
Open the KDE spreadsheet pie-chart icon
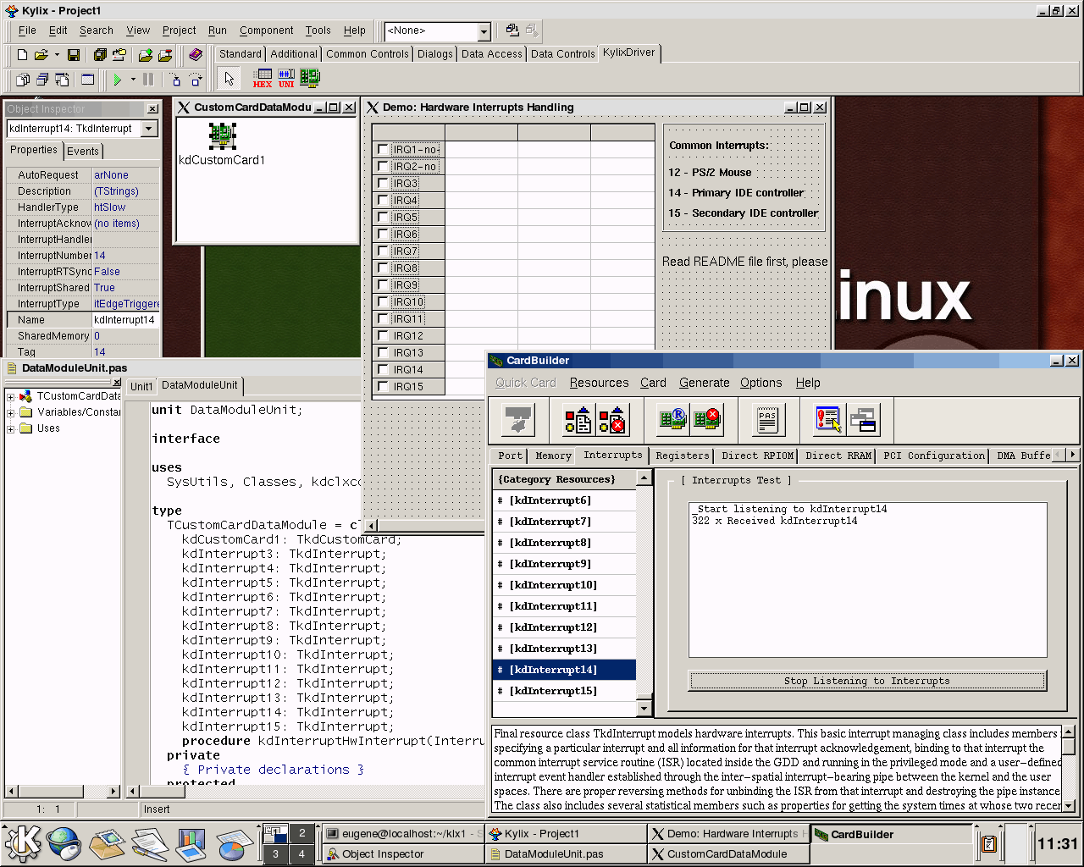point(234,843)
